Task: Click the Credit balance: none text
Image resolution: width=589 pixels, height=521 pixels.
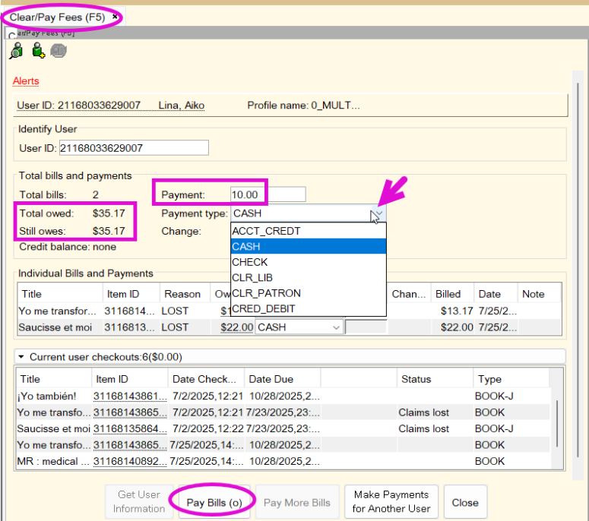Action: pyautogui.click(x=68, y=247)
